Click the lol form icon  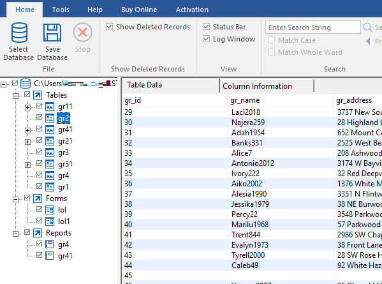click(x=50, y=210)
